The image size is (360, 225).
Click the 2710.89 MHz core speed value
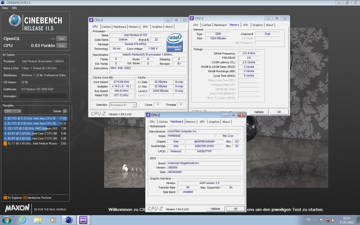(x=121, y=82)
